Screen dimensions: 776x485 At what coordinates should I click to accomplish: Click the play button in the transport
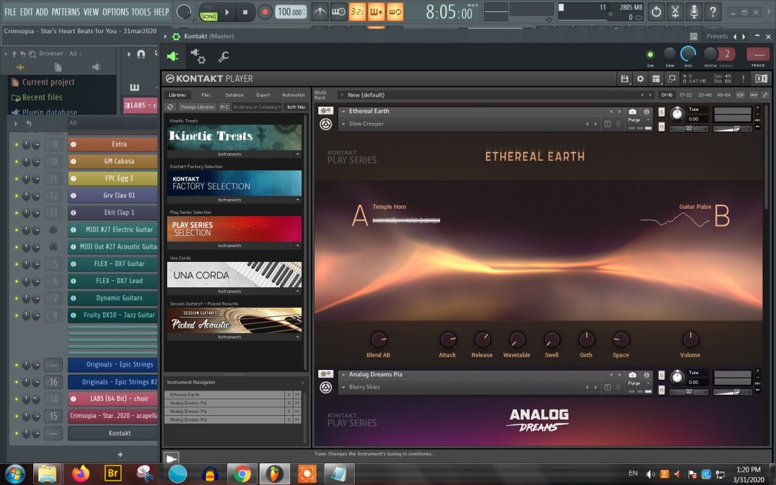point(227,12)
